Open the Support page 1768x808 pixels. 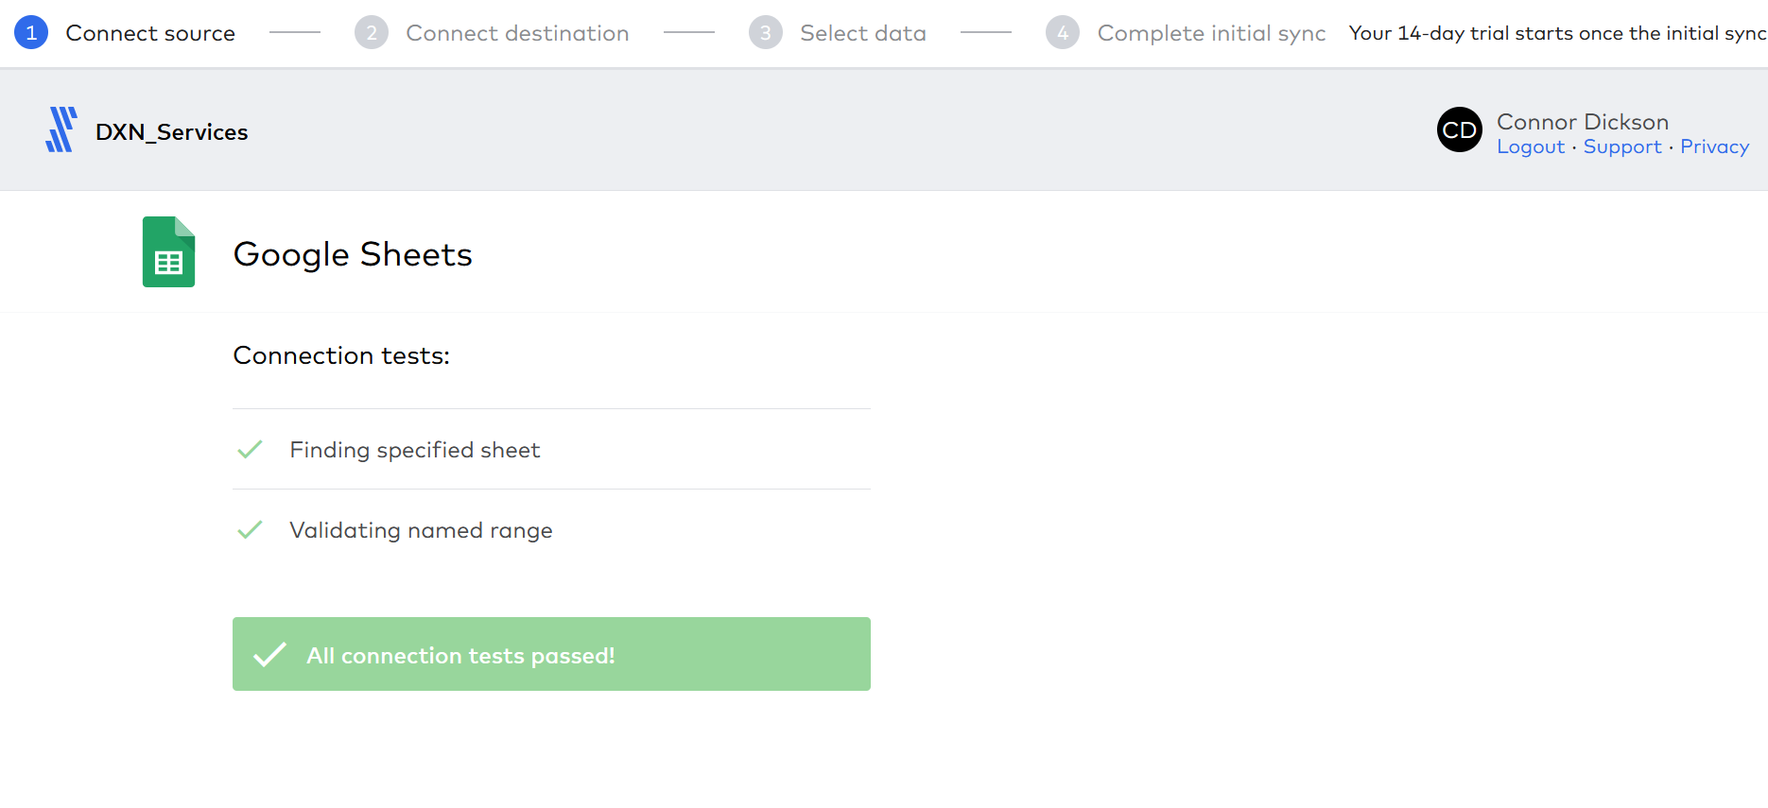point(1622,146)
